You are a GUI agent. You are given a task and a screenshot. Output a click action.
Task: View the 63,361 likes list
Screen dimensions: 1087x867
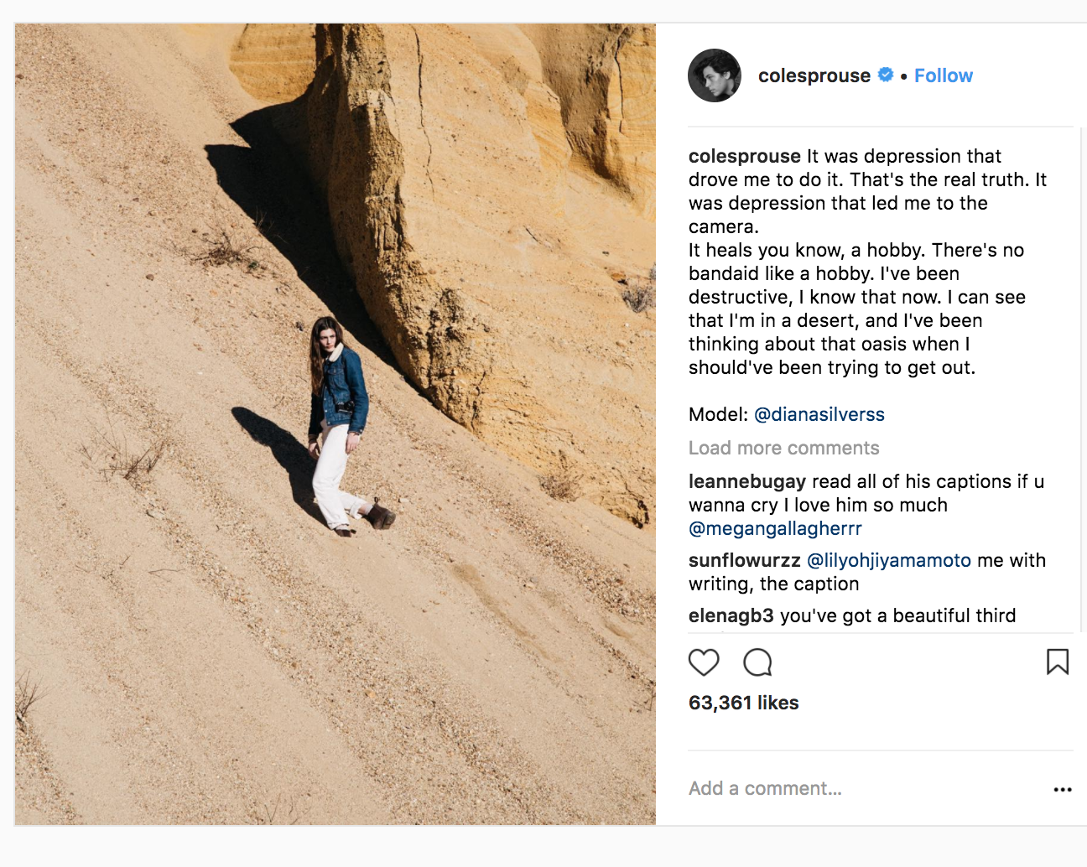coord(744,703)
